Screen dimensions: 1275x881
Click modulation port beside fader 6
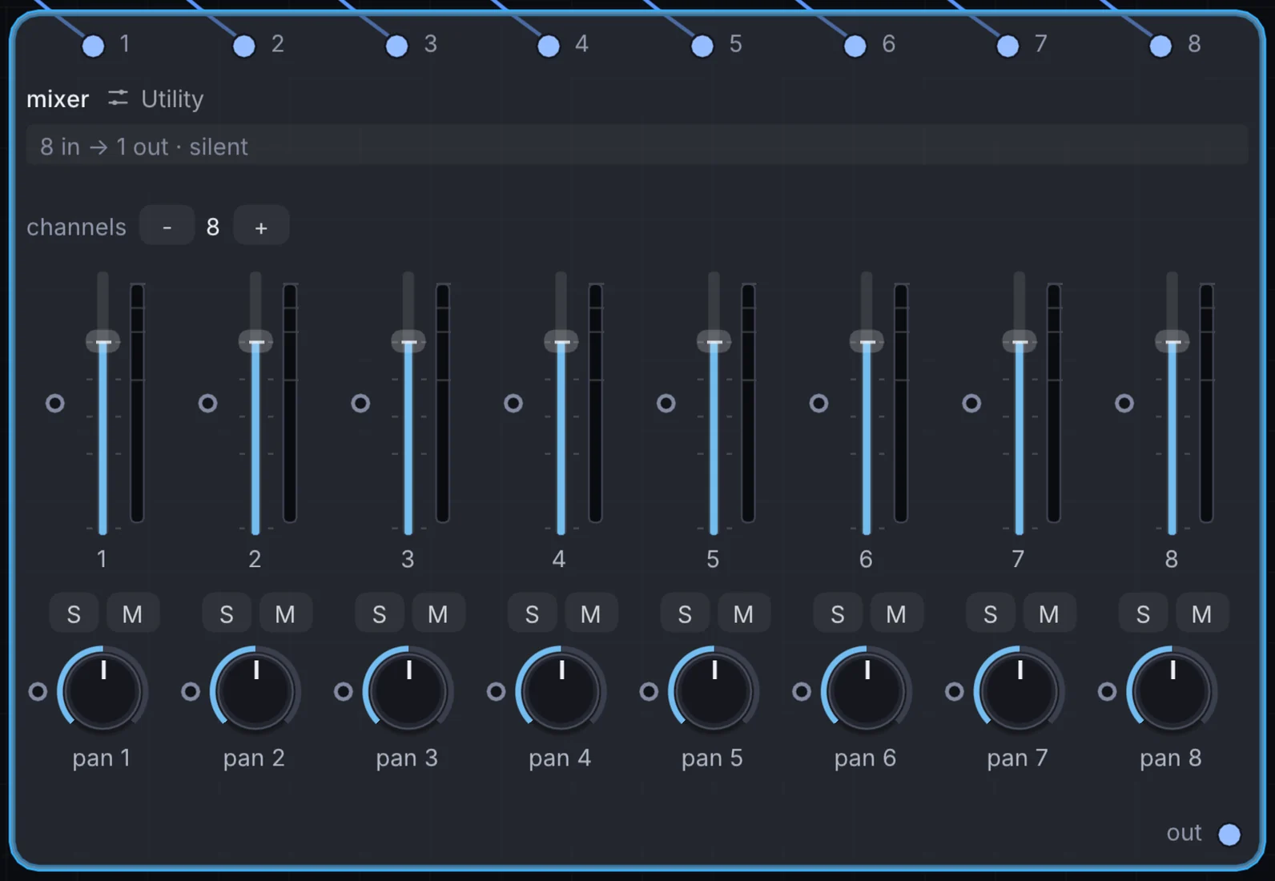tap(818, 403)
